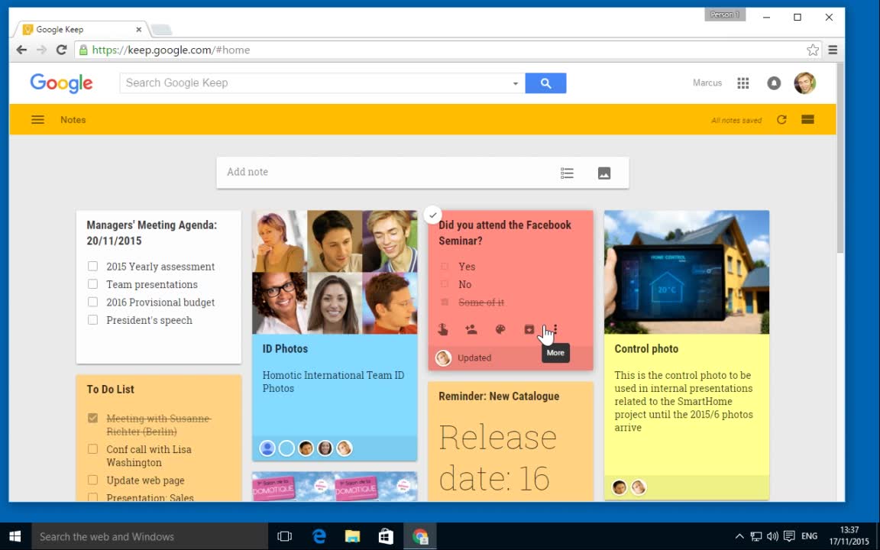The height and width of the screenshot is (550, 880).
Task: Click Remind me icon on Facebook note
Action: [443, 330]
